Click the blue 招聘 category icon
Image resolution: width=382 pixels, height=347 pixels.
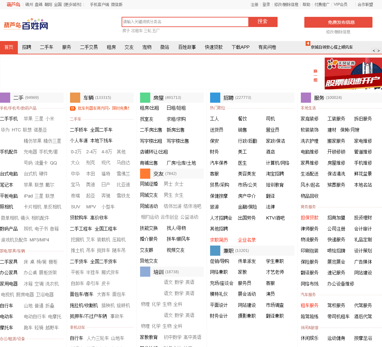(x=215, y=98)
